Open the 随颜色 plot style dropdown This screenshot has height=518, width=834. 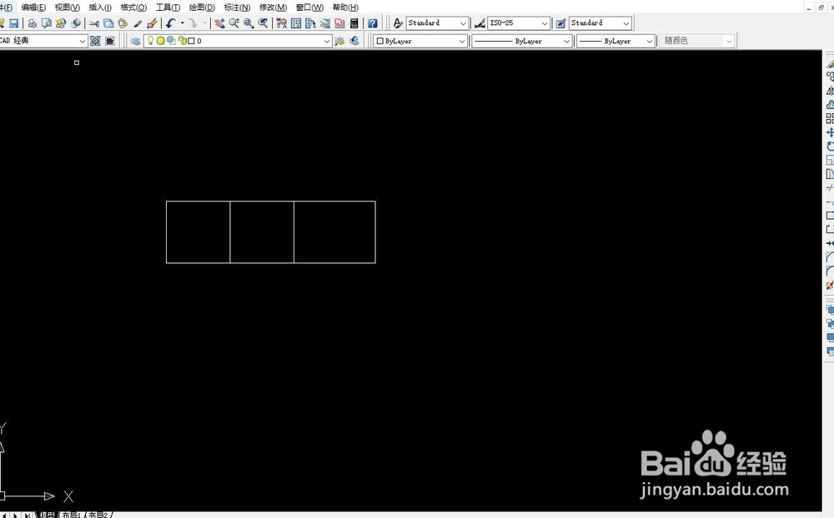(x=697, y=41)
